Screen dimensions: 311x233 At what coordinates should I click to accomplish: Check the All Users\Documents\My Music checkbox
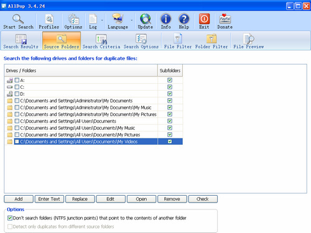[x=17, y=128]
